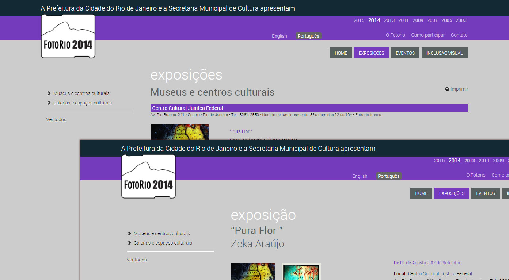Image resolution: width=509 pixels, height=280 pixels.
Task: Open Galerias e espaços culturais on list page sidebar
Action: tap(82, 103)
